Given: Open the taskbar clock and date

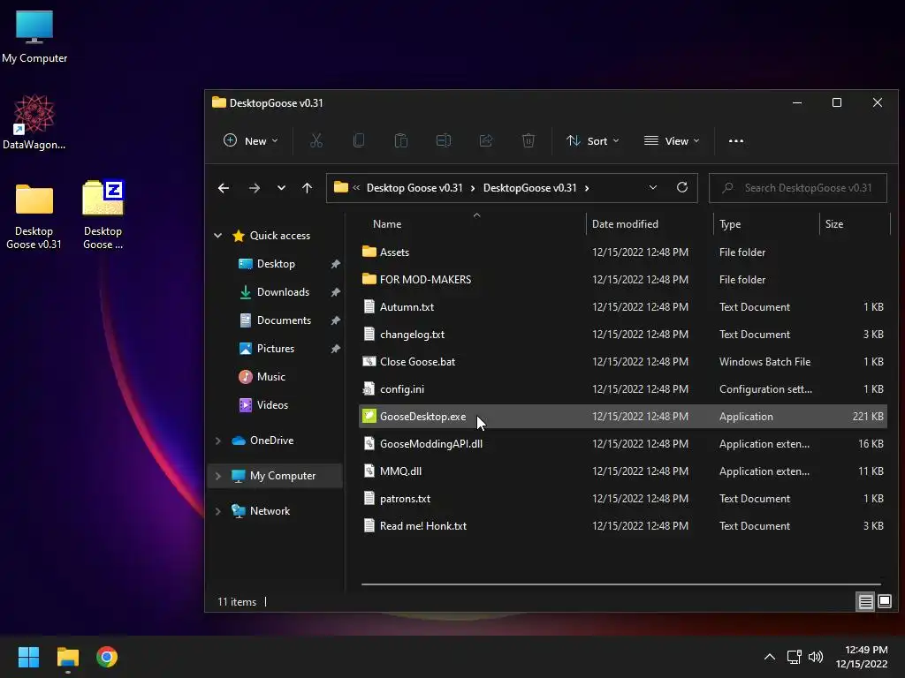Looking at the screenshot, I should tap(863, 657).
